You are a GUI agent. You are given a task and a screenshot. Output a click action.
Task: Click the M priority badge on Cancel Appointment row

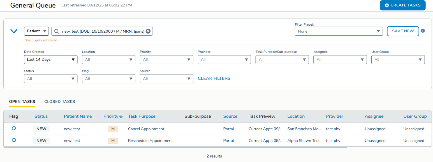[113, 129]
